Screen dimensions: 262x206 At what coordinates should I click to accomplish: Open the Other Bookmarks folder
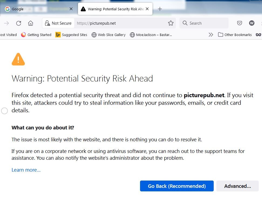pyautogui.click(x=235, y=35)
